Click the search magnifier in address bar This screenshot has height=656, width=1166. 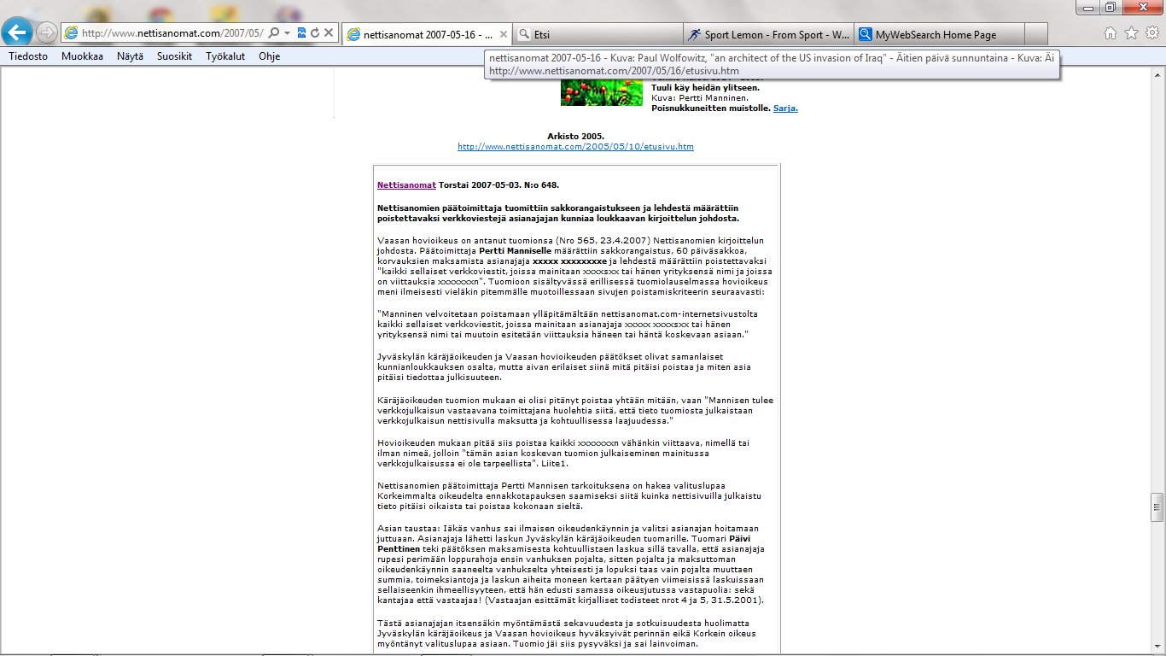273,32
